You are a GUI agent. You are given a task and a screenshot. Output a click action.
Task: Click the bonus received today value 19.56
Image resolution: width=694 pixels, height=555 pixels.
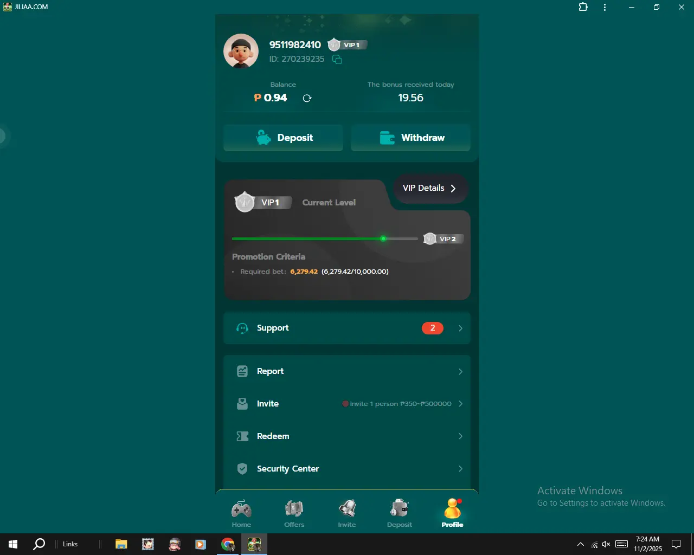pos(410,98)
